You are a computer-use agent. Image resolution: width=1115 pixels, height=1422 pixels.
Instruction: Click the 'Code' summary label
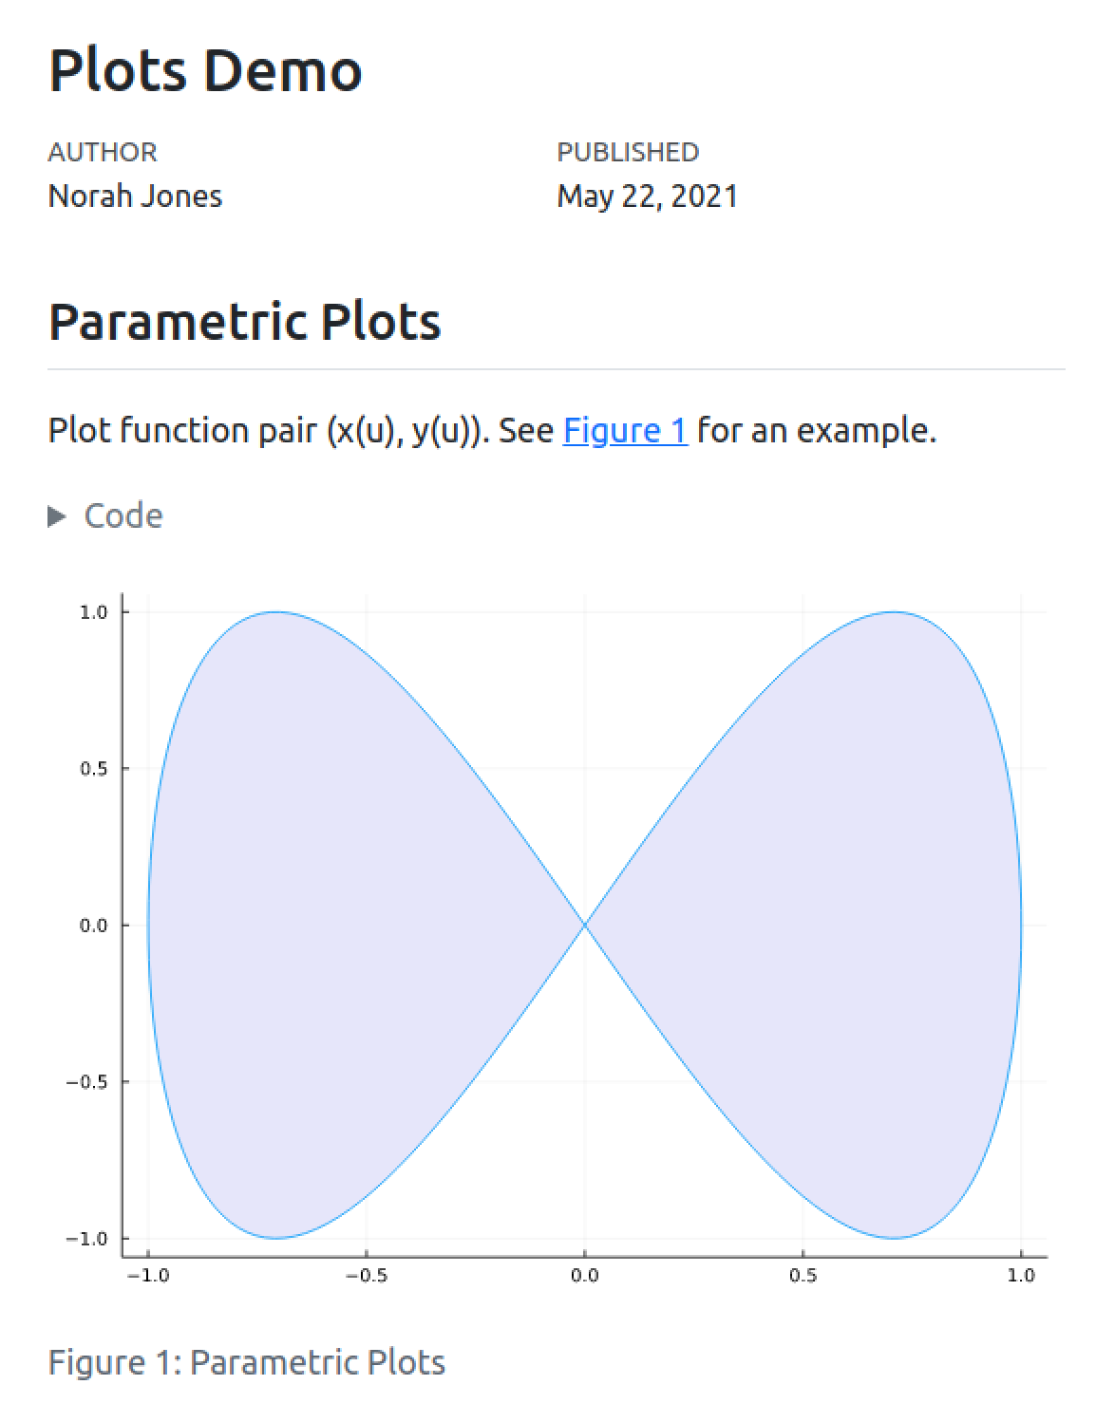coord(123,515)
